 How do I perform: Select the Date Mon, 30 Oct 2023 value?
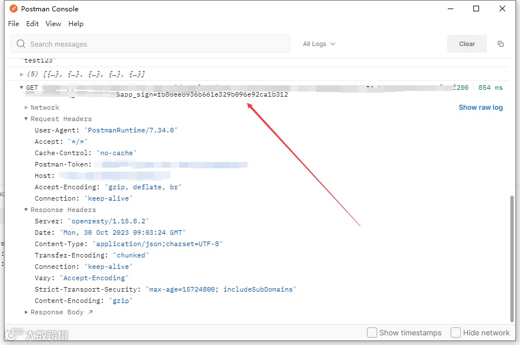coord(122,232)
